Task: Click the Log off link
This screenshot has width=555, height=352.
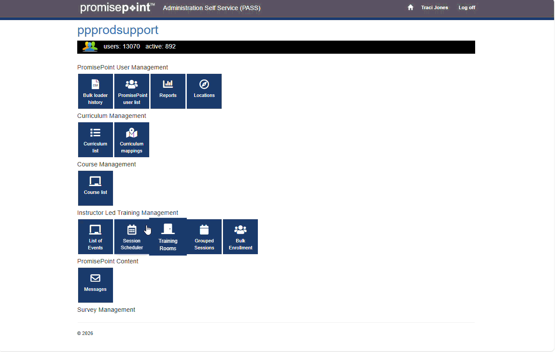Action: point(466,7)
